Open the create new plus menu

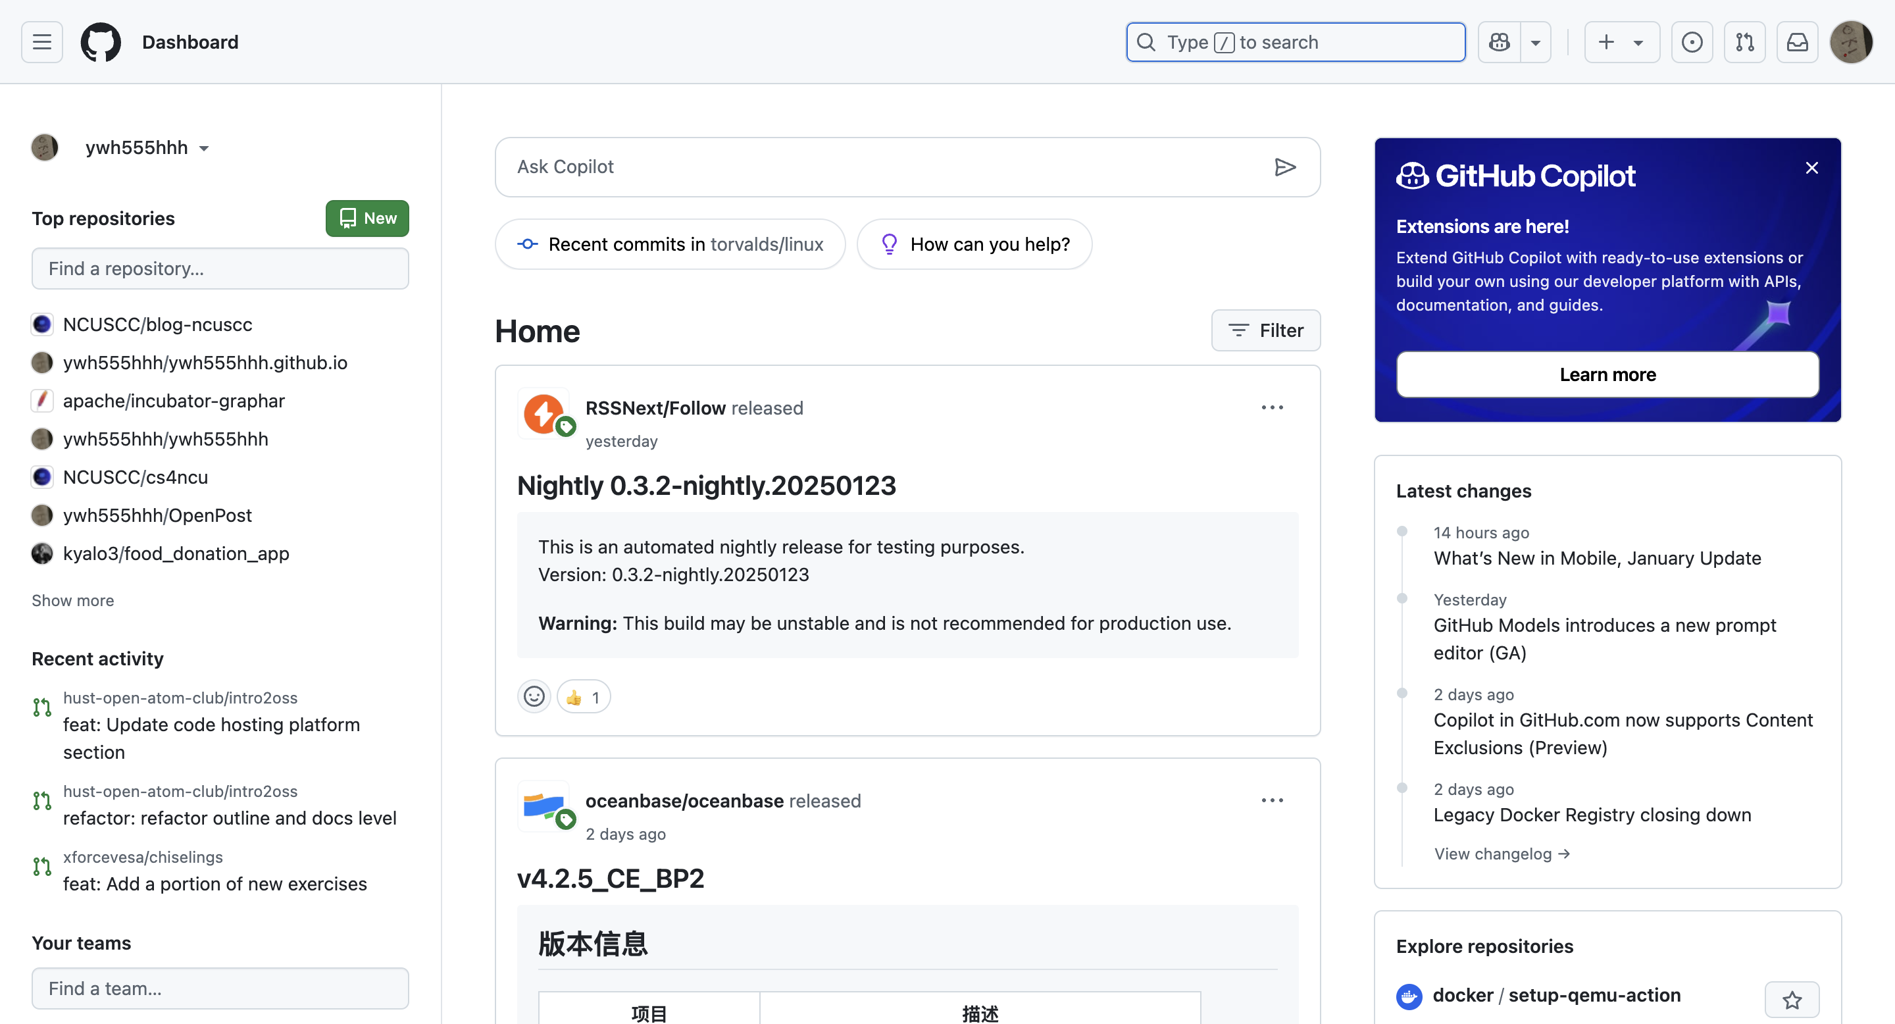click(1622, 42)
